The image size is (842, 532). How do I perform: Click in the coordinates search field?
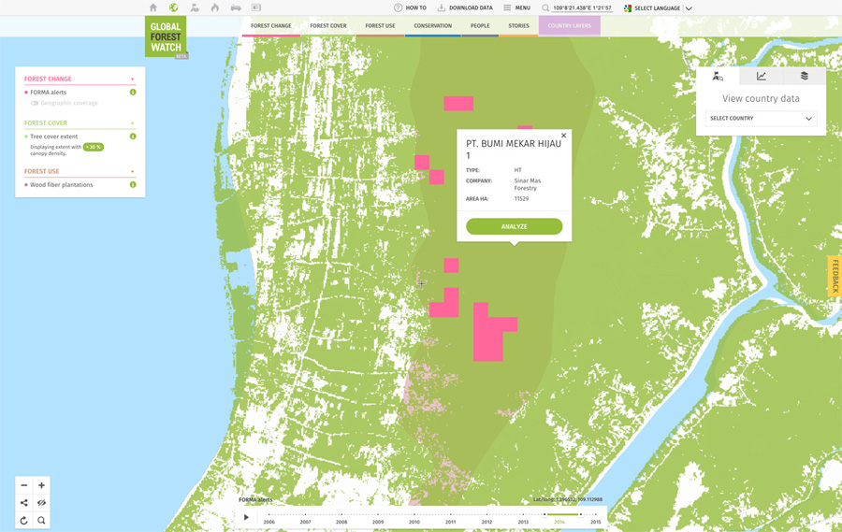click(583, 8)
